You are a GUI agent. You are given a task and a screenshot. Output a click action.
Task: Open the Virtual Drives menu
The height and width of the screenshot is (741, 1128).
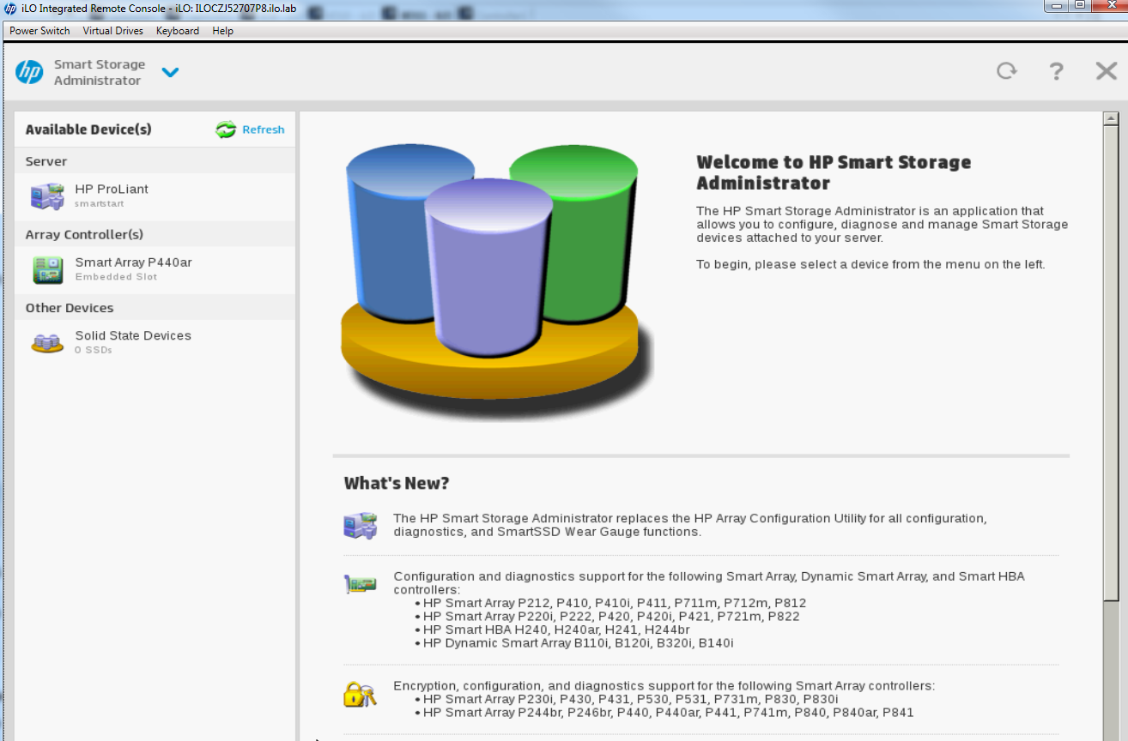pos(112,31)
